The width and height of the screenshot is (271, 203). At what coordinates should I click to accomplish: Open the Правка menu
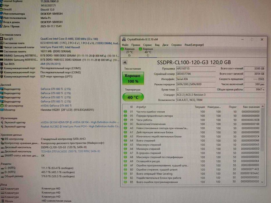[x=135, y=45]
